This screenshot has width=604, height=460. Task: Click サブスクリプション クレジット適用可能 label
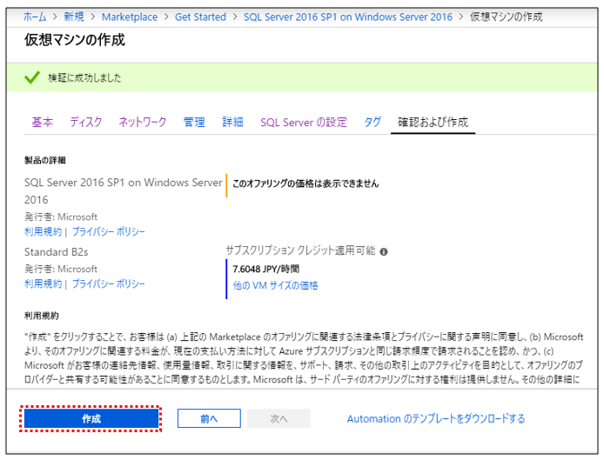coord(300,250)
